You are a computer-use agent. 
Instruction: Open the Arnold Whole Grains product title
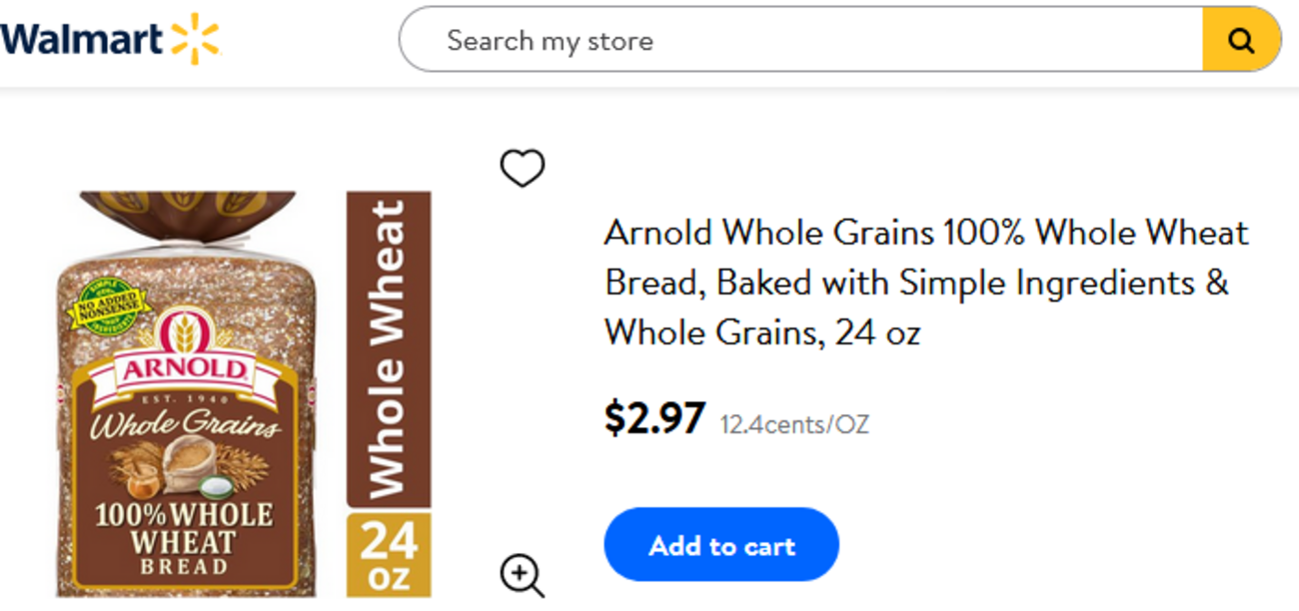925,283
